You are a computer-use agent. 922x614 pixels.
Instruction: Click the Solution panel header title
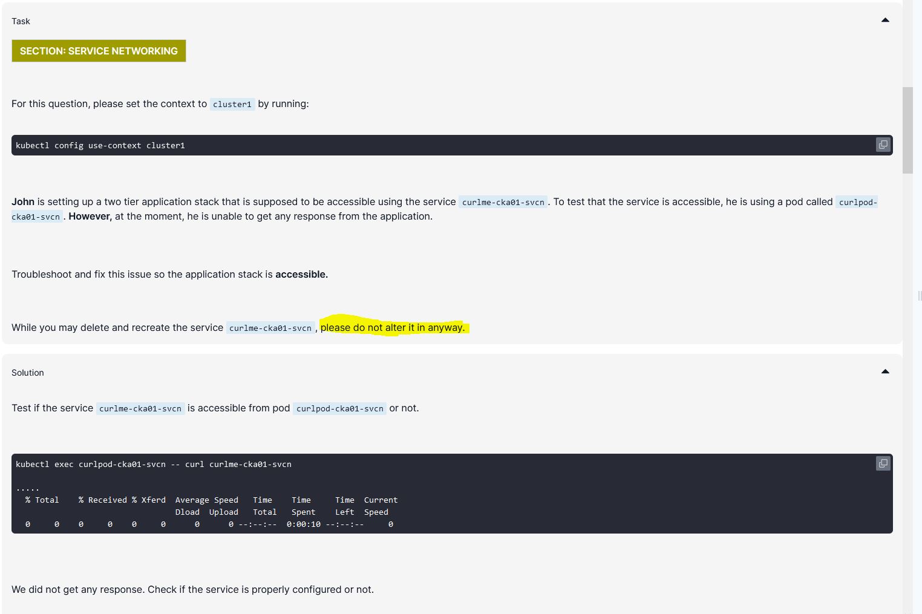[x=28, y=373]
